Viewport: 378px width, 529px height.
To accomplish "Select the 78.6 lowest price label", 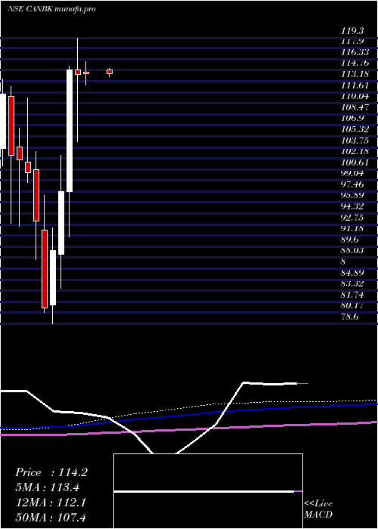I will 350,317.
